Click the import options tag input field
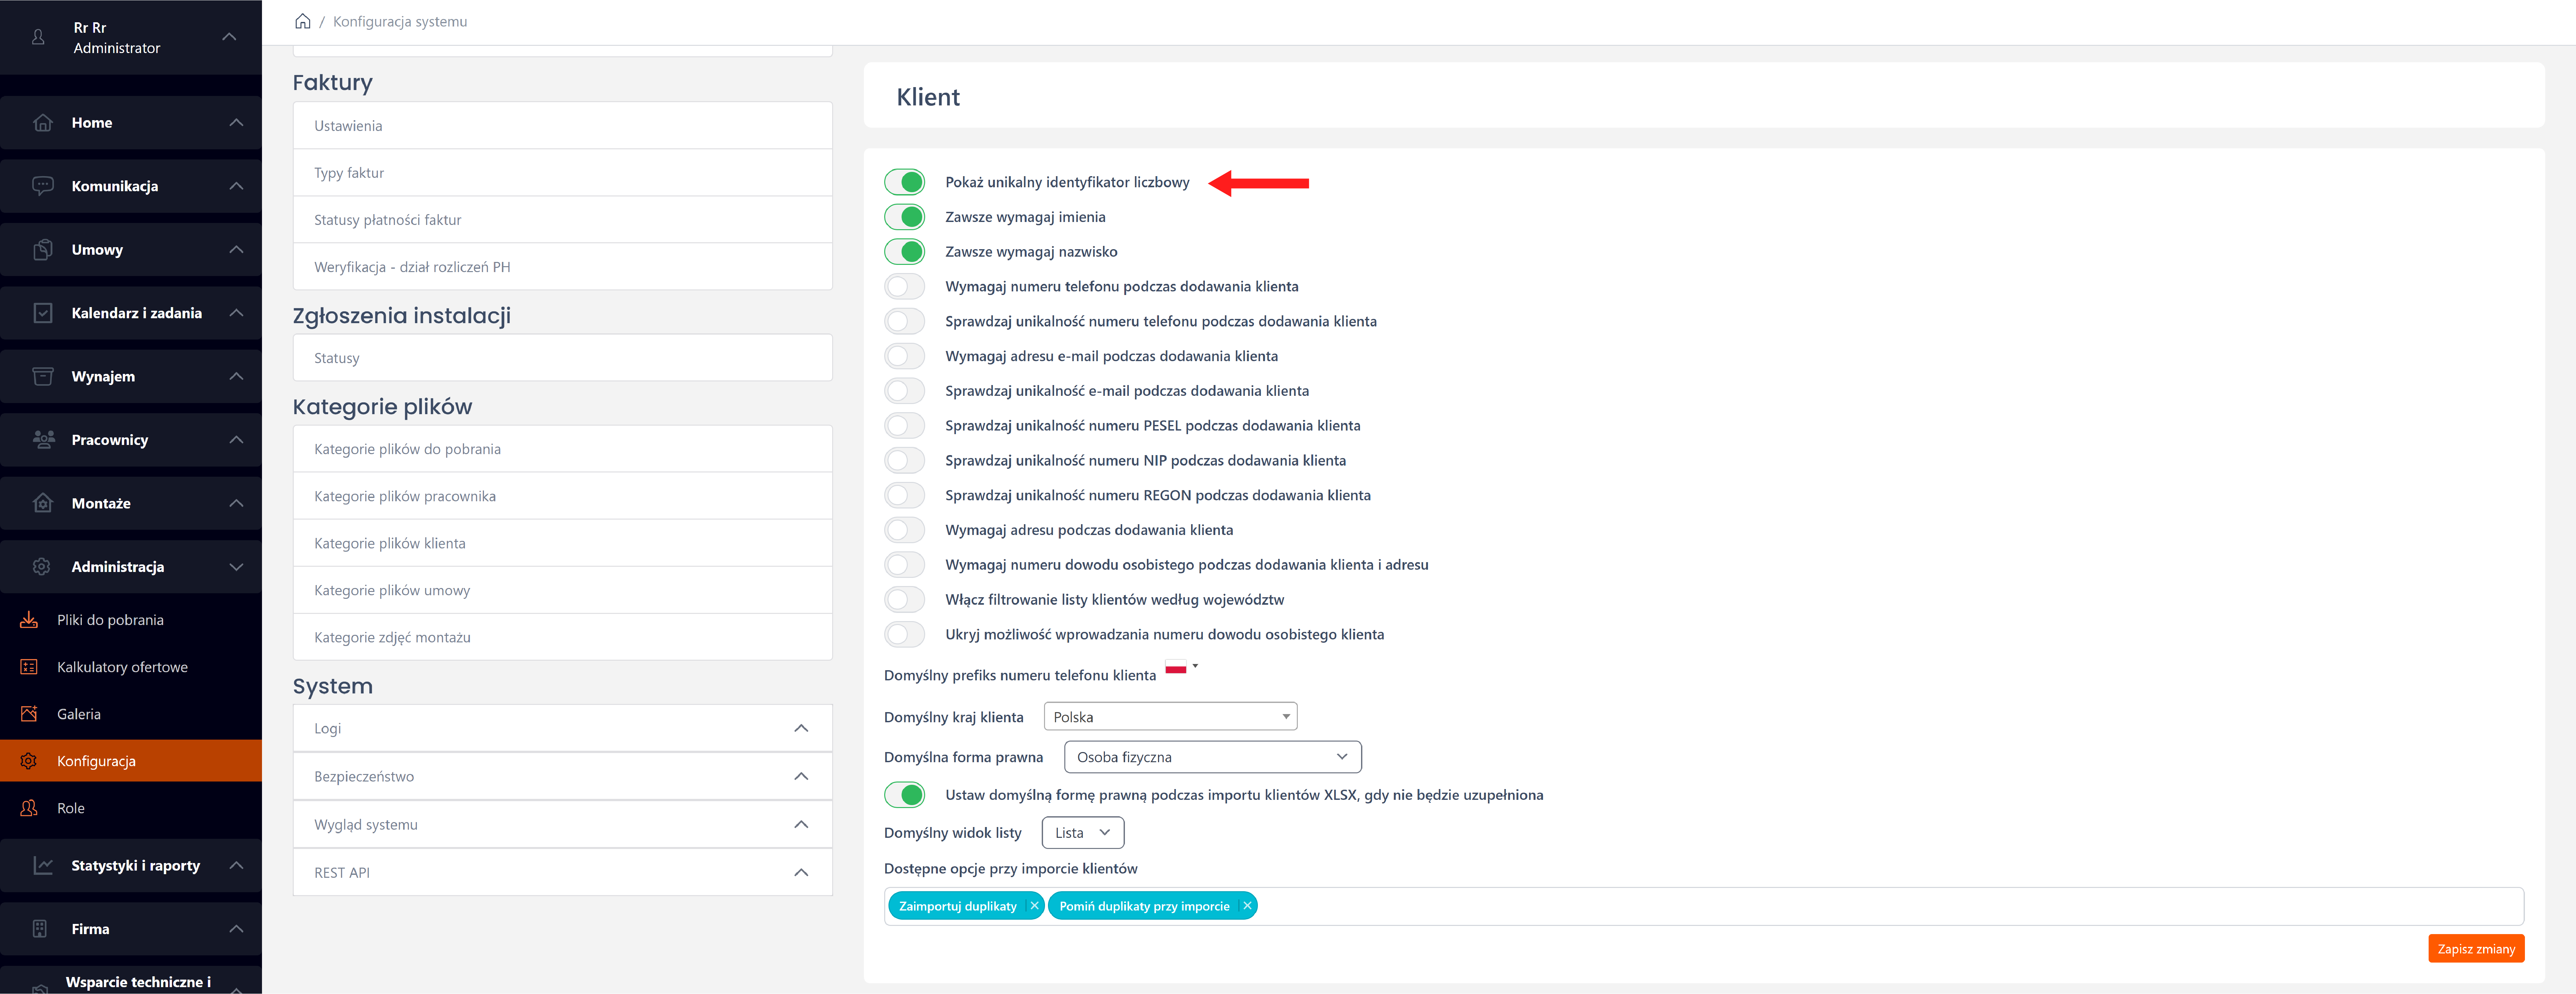Image resolution: width=2576 pixels, height=994 pixels. (1800, 906)
